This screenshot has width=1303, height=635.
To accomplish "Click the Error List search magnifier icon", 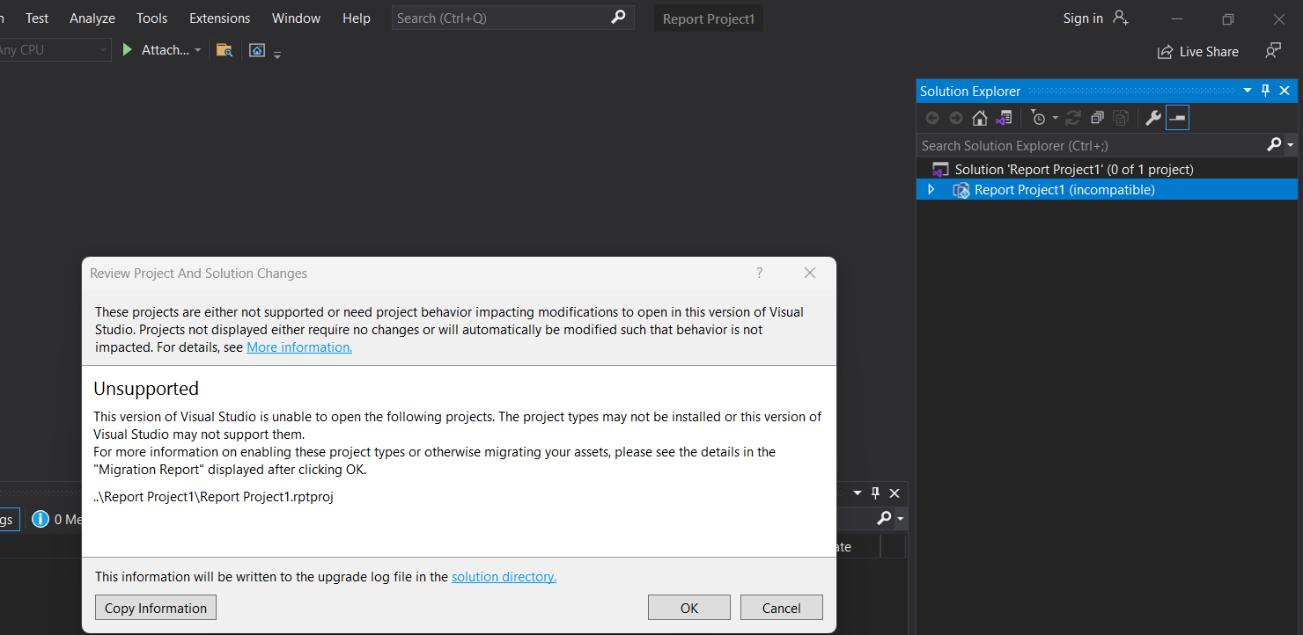I will 885,519.
